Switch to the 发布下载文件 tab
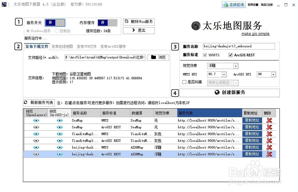 [37, 46]
